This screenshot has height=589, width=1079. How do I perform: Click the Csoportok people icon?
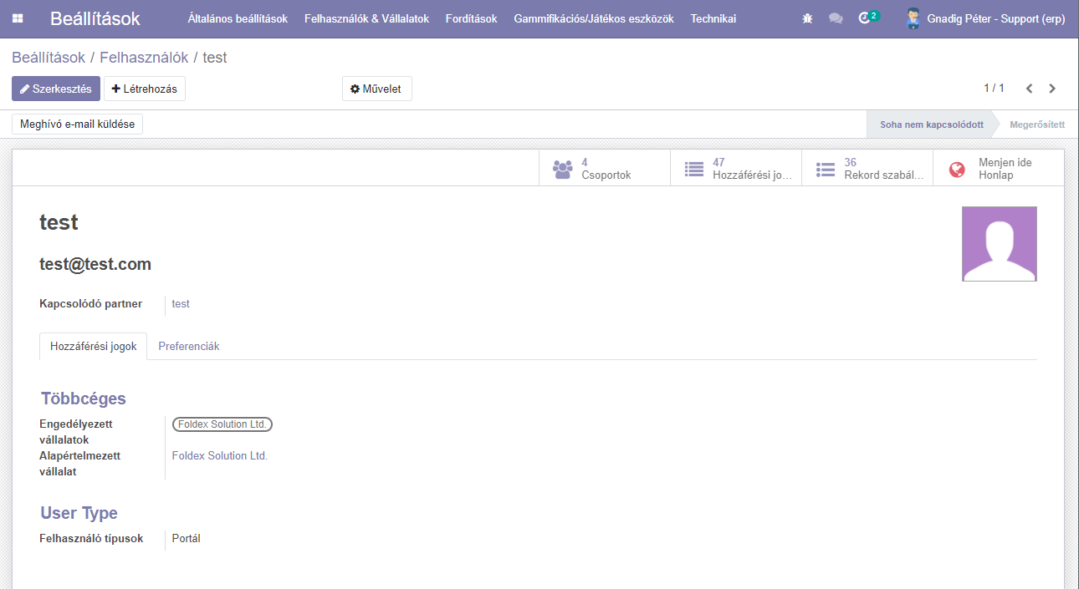(x=562, y=169)
